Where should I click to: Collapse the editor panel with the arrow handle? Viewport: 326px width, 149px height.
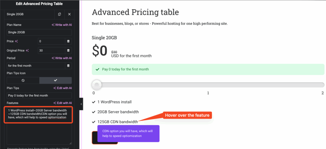click(81, 104)
